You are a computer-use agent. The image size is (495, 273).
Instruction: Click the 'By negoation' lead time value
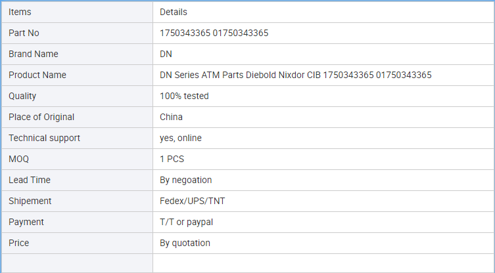pos(186,180)
